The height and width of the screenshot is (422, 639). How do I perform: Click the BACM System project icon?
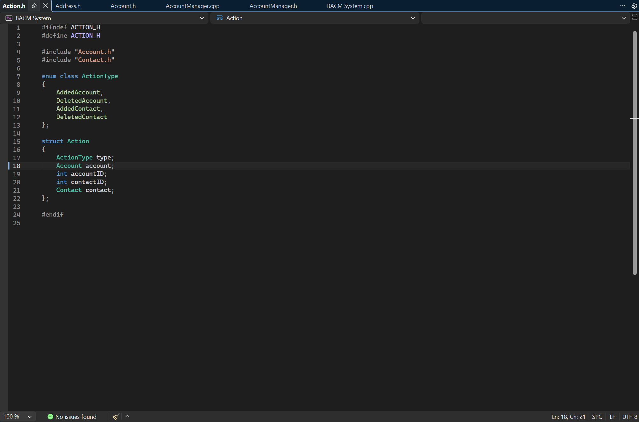point(9,18)
